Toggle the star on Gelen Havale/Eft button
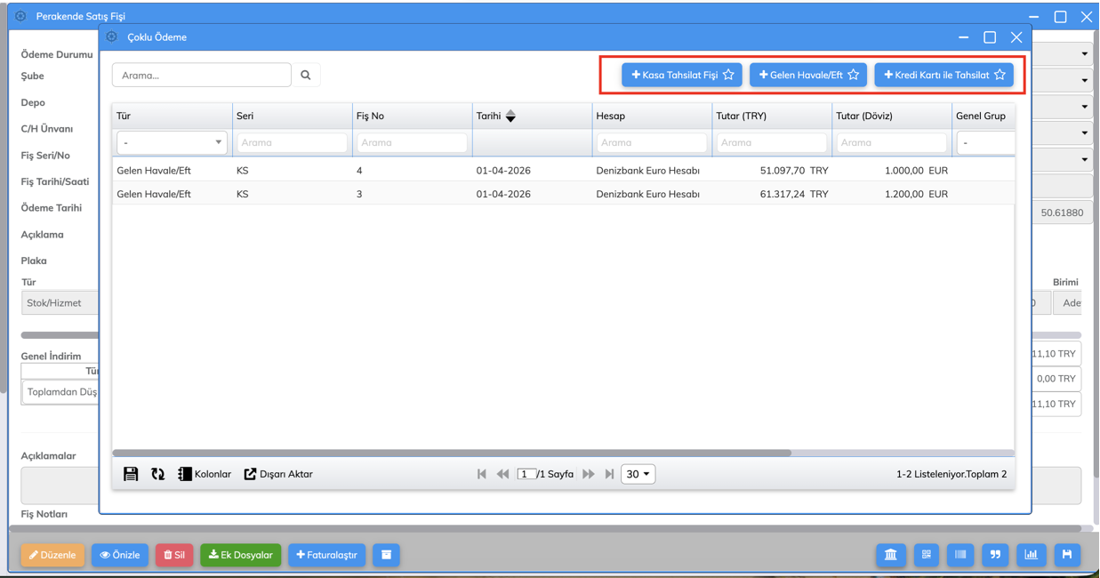The image size is (1100, 578). (x=854, y=75)
